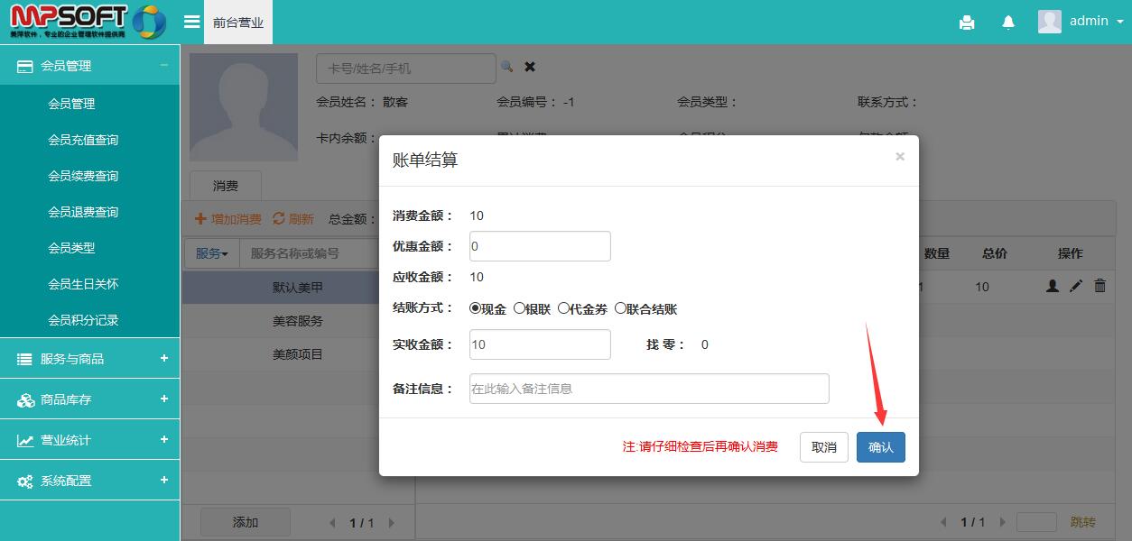Open the notification bell
The width and height of the screenshot is (1132, 541).
coord(1008,23)
